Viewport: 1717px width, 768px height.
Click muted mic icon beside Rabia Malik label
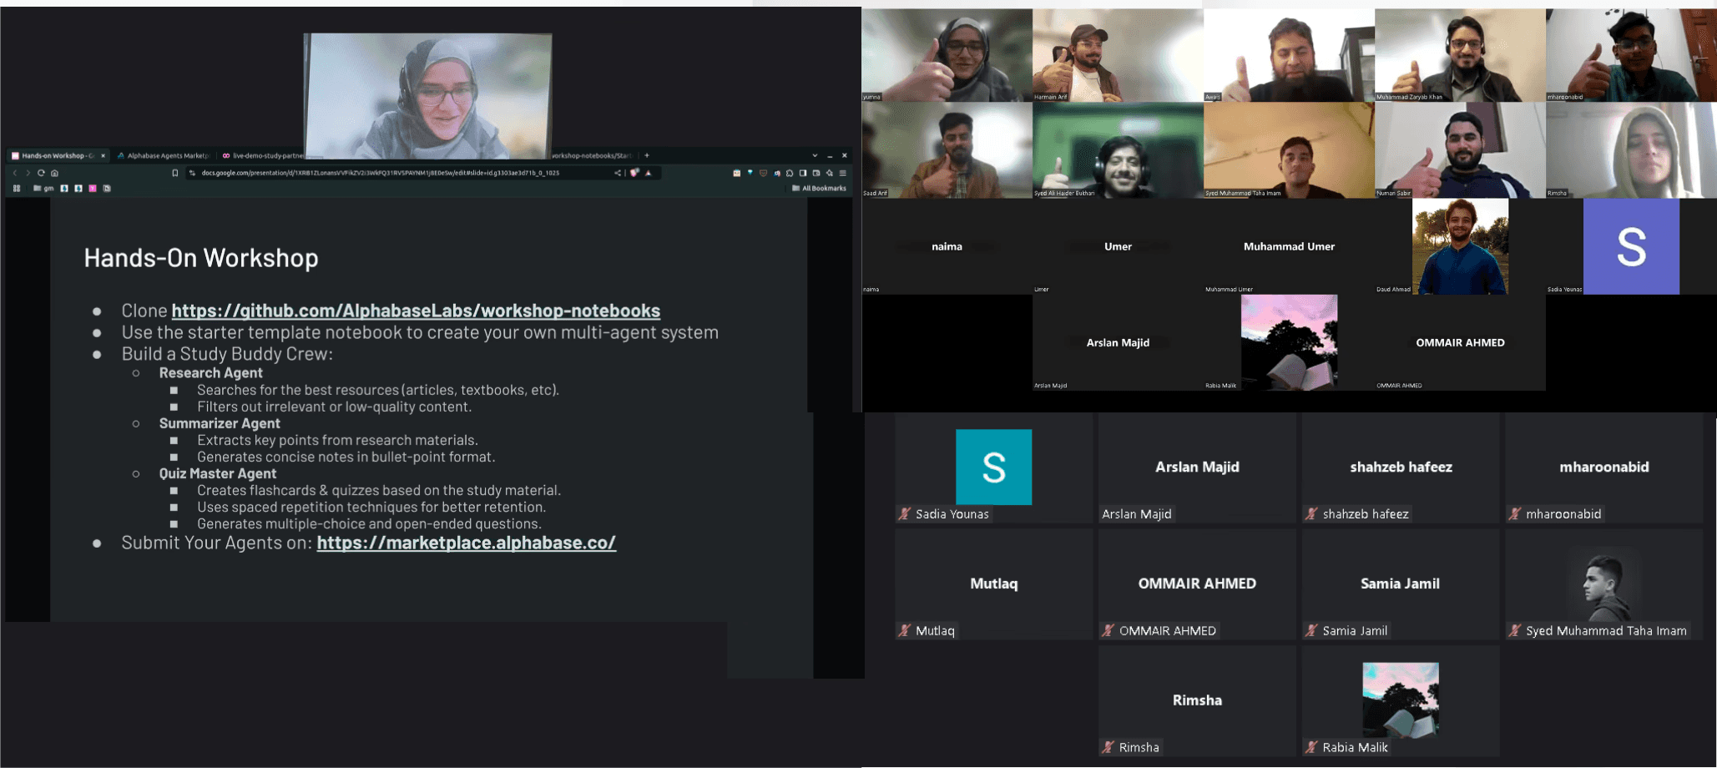tap(1312, 747)
